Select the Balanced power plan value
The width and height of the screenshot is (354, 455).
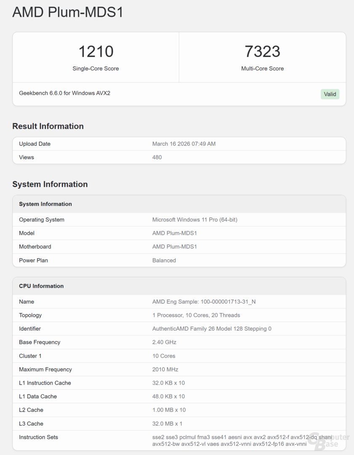click(164, 260)
